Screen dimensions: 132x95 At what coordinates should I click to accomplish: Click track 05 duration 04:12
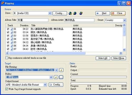tap(26, 42)
